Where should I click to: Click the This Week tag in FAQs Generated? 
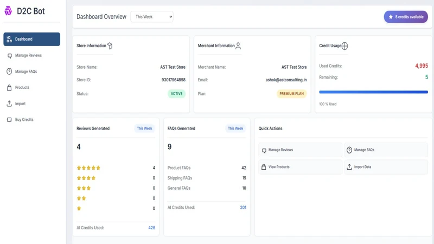coord(235,129)
